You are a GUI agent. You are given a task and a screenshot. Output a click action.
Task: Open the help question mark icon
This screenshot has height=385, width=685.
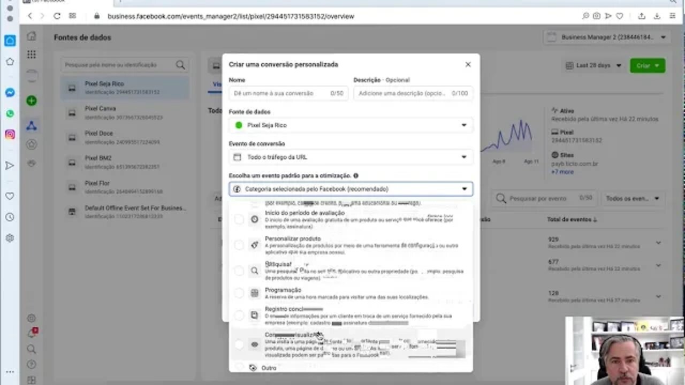pos(32,365)
